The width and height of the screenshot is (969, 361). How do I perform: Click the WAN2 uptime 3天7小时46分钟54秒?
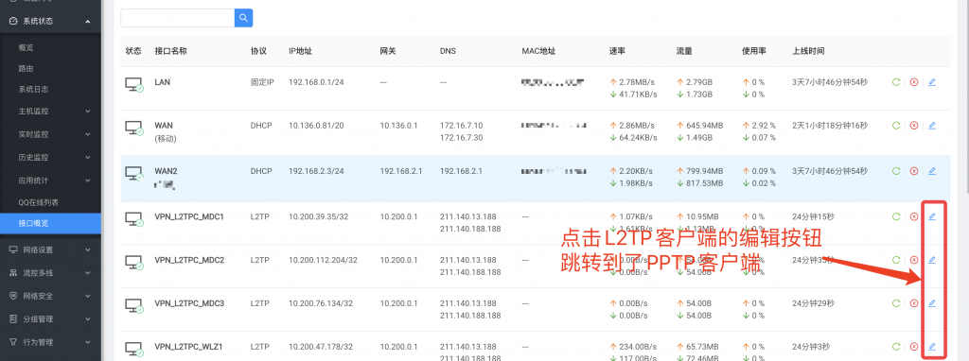830,171
